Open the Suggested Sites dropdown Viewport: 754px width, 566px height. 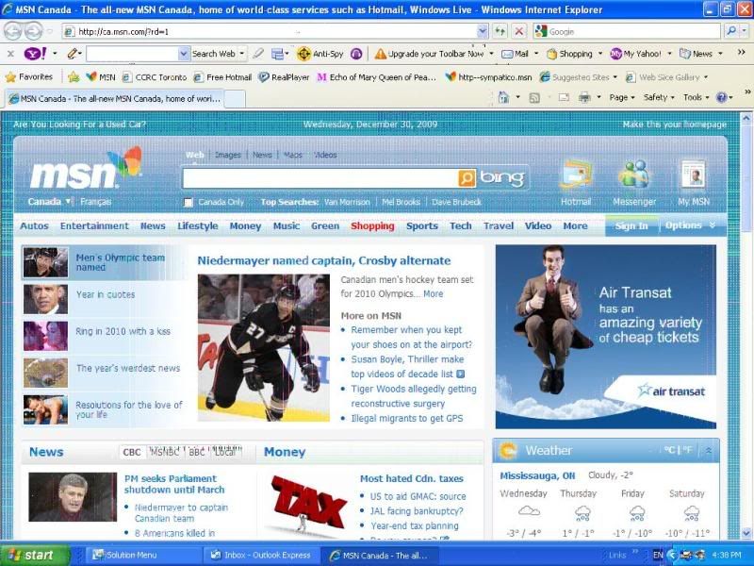coord(615,77)
